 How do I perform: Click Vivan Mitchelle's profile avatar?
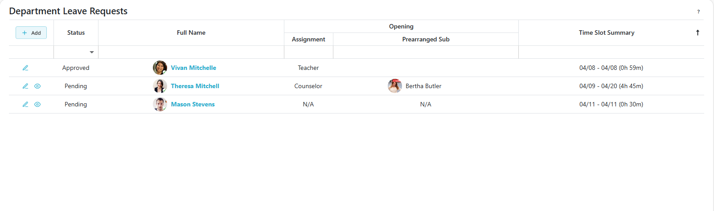tap(160, 68)
